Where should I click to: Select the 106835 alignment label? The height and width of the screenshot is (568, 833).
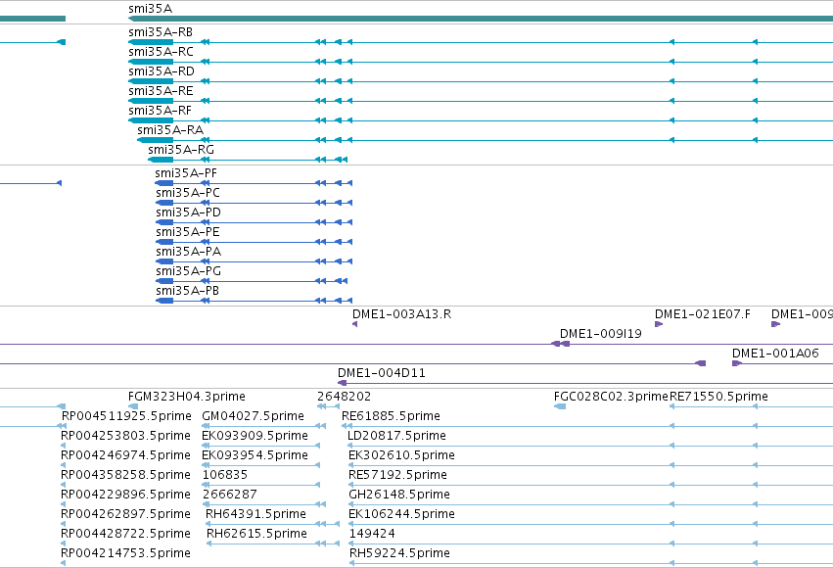225,476
